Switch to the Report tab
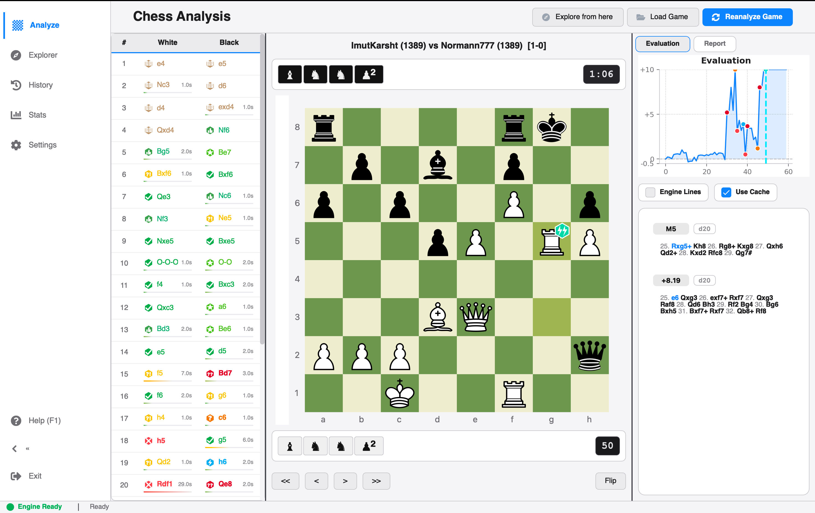The width and height of the screenshot is (815, 513). click(714, 44)
